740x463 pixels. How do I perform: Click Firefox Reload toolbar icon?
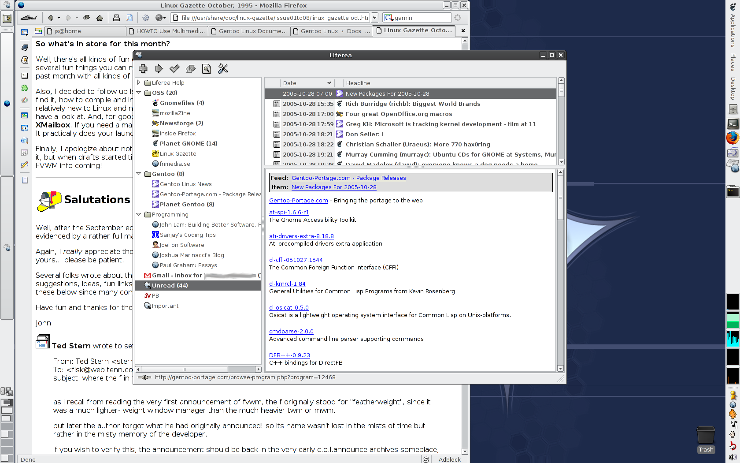(86, 18)
